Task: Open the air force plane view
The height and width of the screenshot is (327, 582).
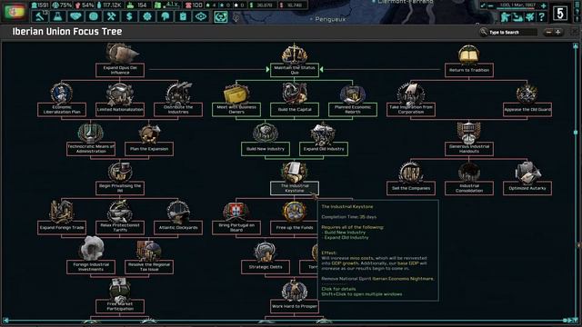Action: click(x=529, y=16)
